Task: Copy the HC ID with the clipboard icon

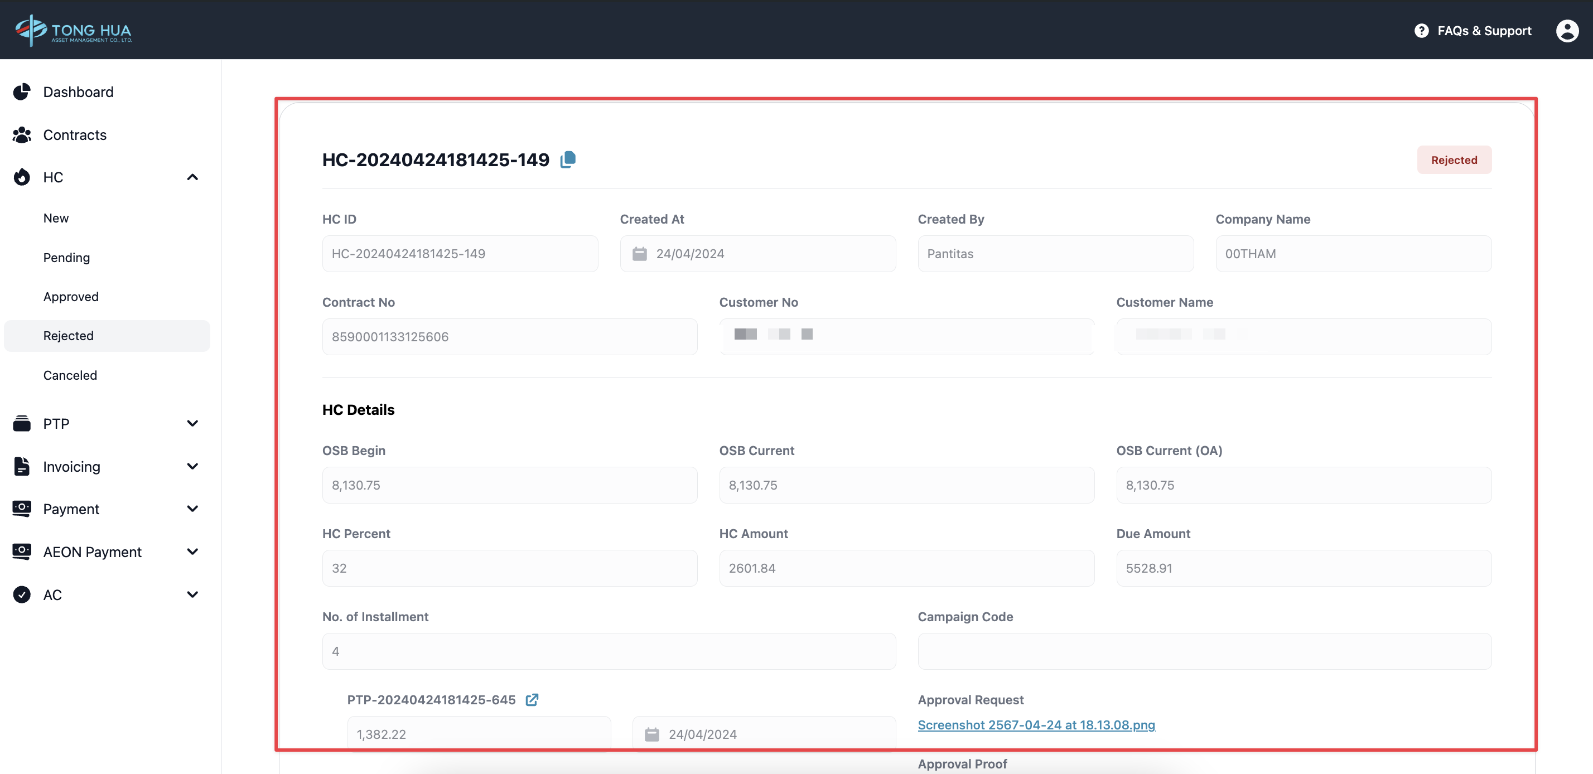Action: point(568,159)
